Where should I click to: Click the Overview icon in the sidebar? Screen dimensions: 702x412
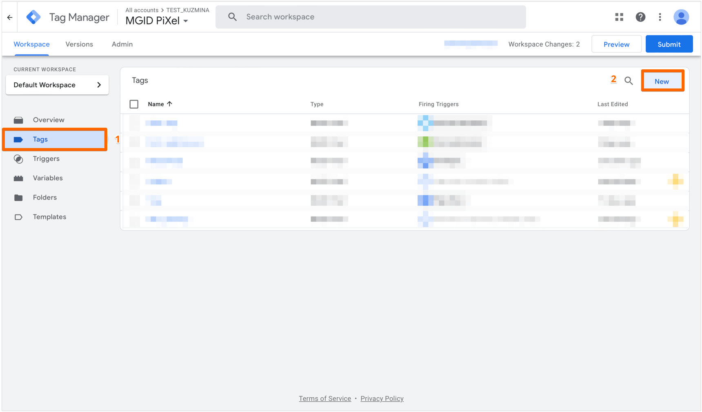tap(19, 120)
